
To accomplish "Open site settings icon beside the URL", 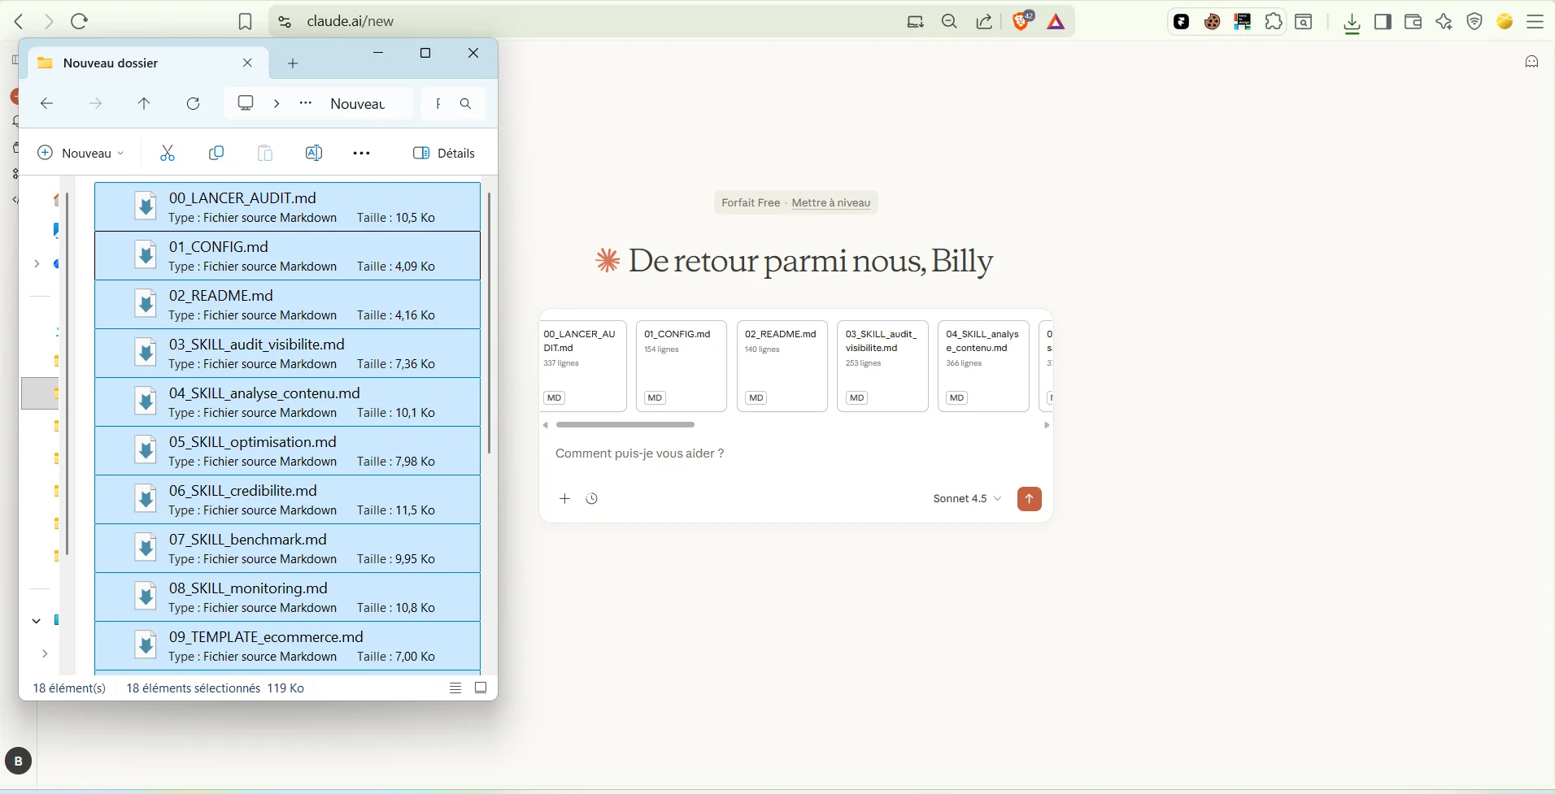I will click(x=285, y=22).
